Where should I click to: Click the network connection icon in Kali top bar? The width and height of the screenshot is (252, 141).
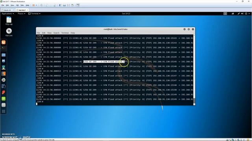239,14
